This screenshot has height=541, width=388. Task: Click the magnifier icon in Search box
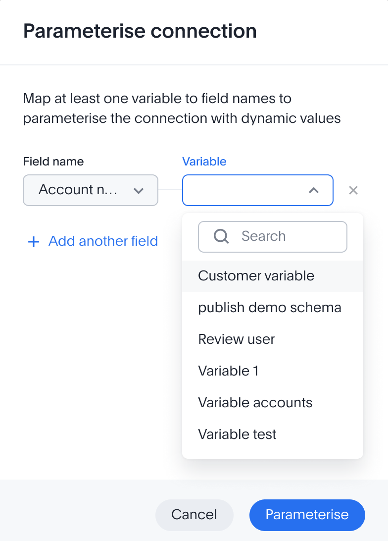coord(221,237)
